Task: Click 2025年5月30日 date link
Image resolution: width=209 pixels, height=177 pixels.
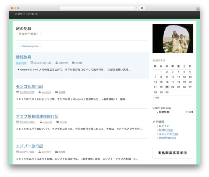Action: pos(28,122)
